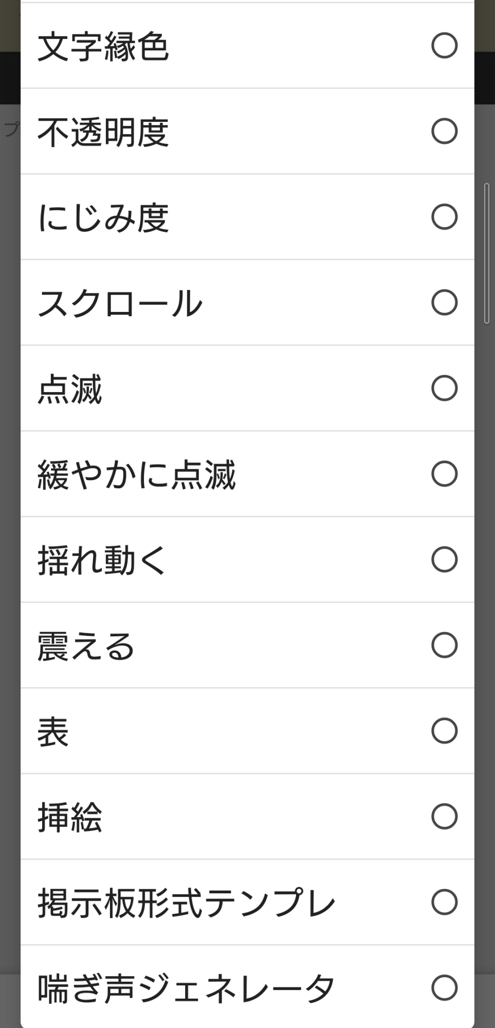The width and height of the screenshot is (495, 1028).
Task: Select the スクロール radio button
Action: [x=444, y=302]
